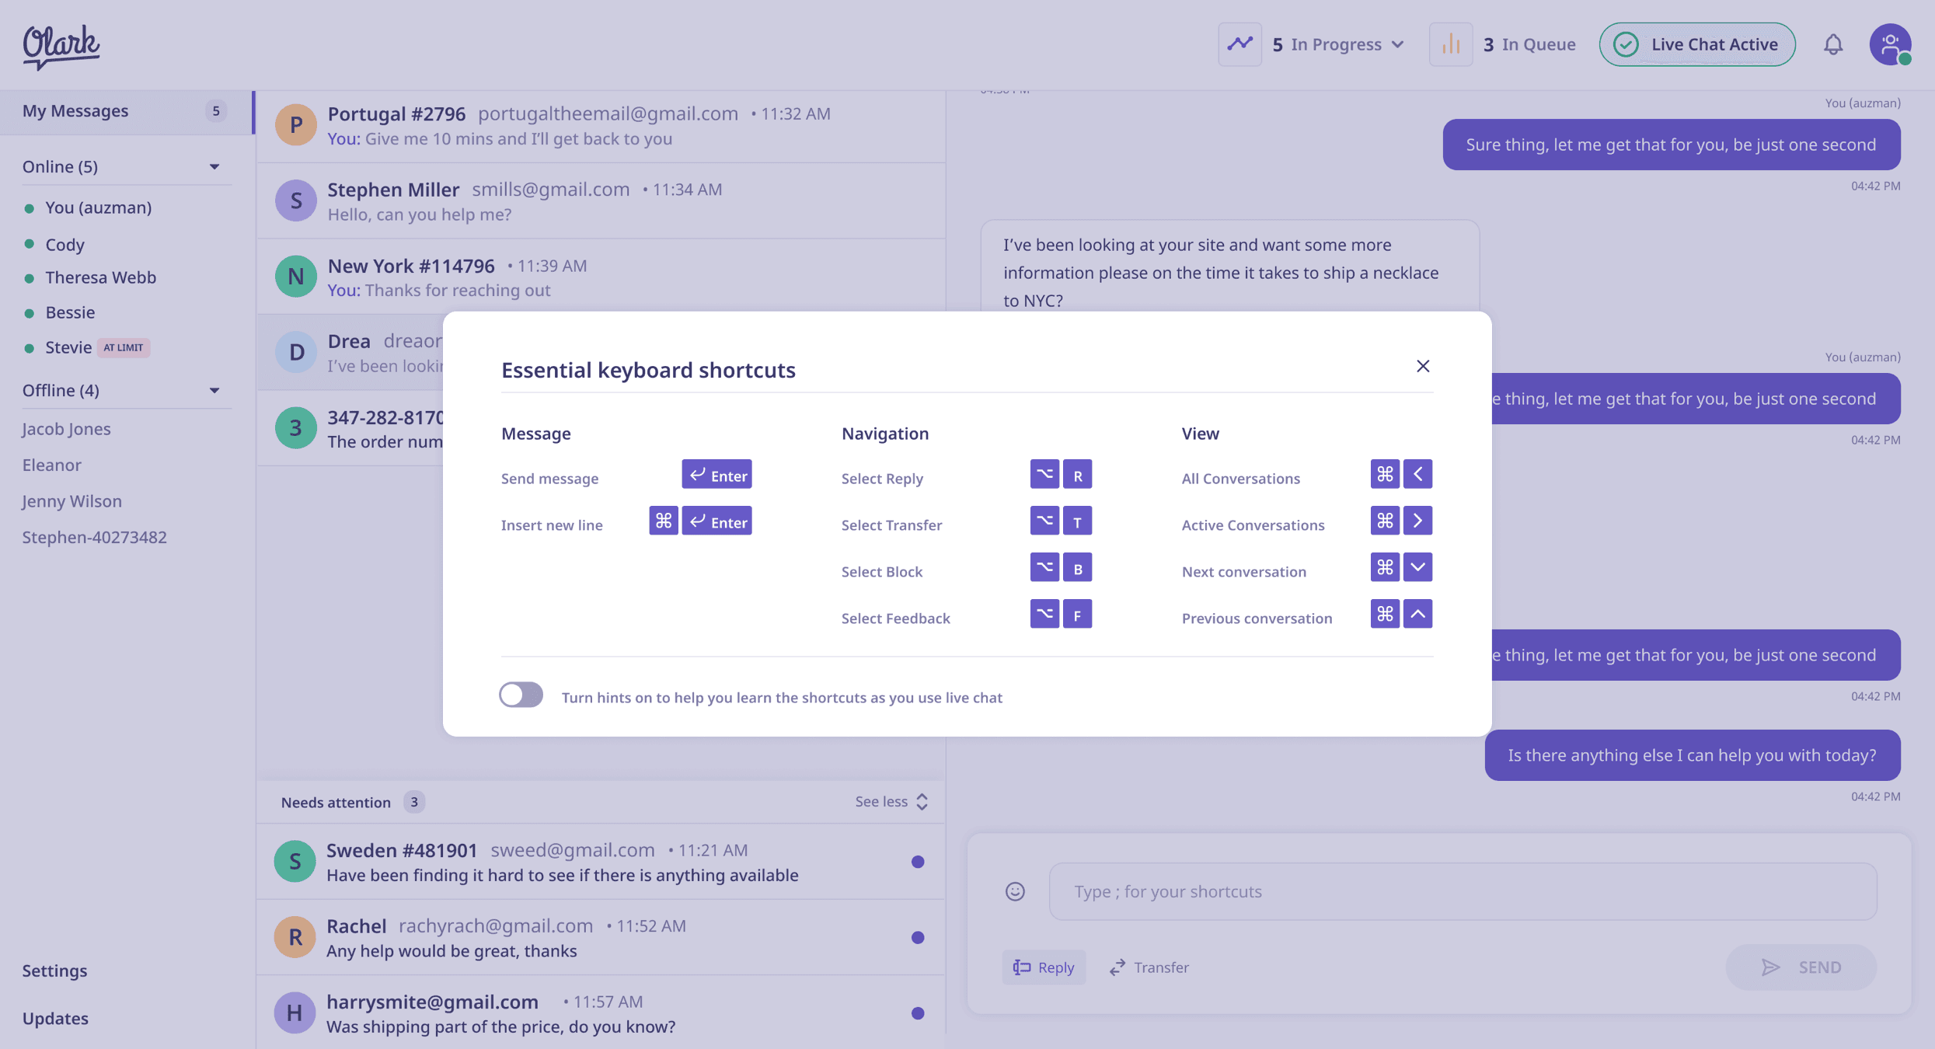The width and height of the screenshot is (1935, 1049).
Task: Click the T key for Select Transfer
Action: pyautogui.click(x=1078, y=521)
